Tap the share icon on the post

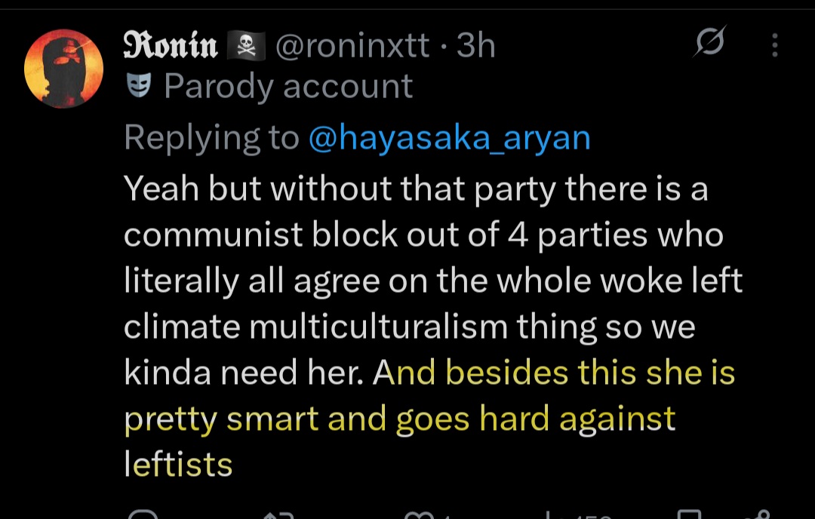pos(760,514)
